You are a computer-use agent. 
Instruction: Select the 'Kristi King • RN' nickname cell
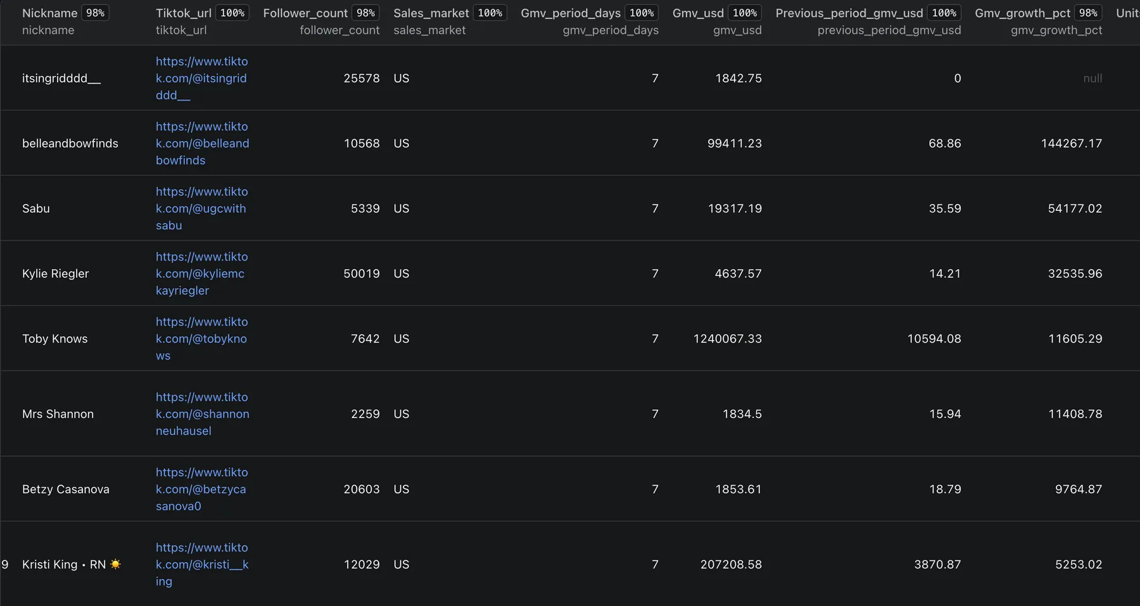pos(72,565)
